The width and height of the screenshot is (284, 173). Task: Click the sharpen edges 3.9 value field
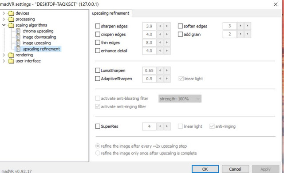click(x=149, y=26)
